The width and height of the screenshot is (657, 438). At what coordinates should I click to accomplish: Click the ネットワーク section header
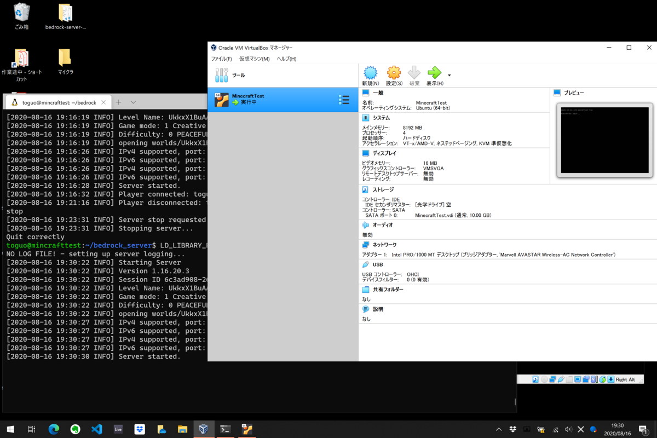pyautogui.click(x=384, y=245)
